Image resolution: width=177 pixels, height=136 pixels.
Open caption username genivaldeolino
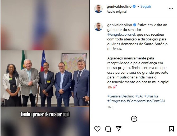tap(120, 25)
